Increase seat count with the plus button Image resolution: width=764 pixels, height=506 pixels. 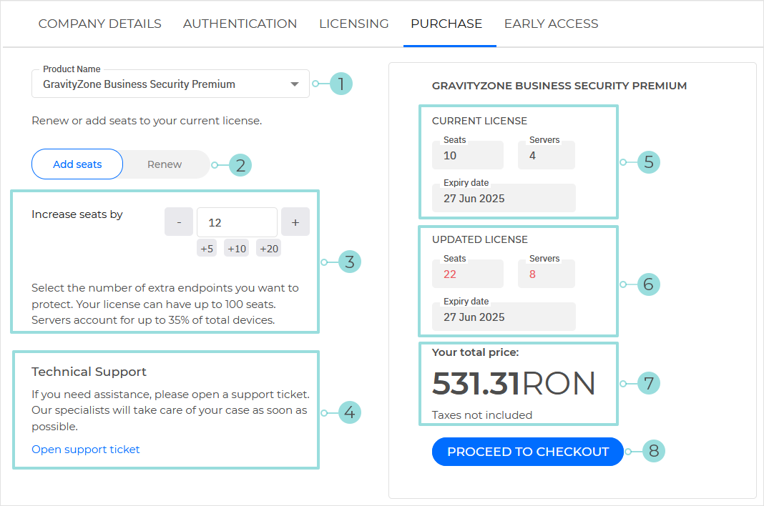pos(295,222)
